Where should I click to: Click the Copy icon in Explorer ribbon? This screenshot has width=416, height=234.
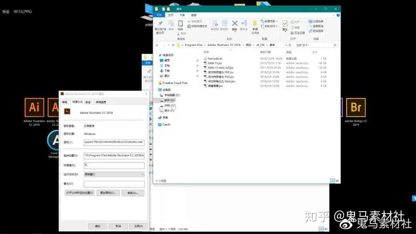point(171,25)
